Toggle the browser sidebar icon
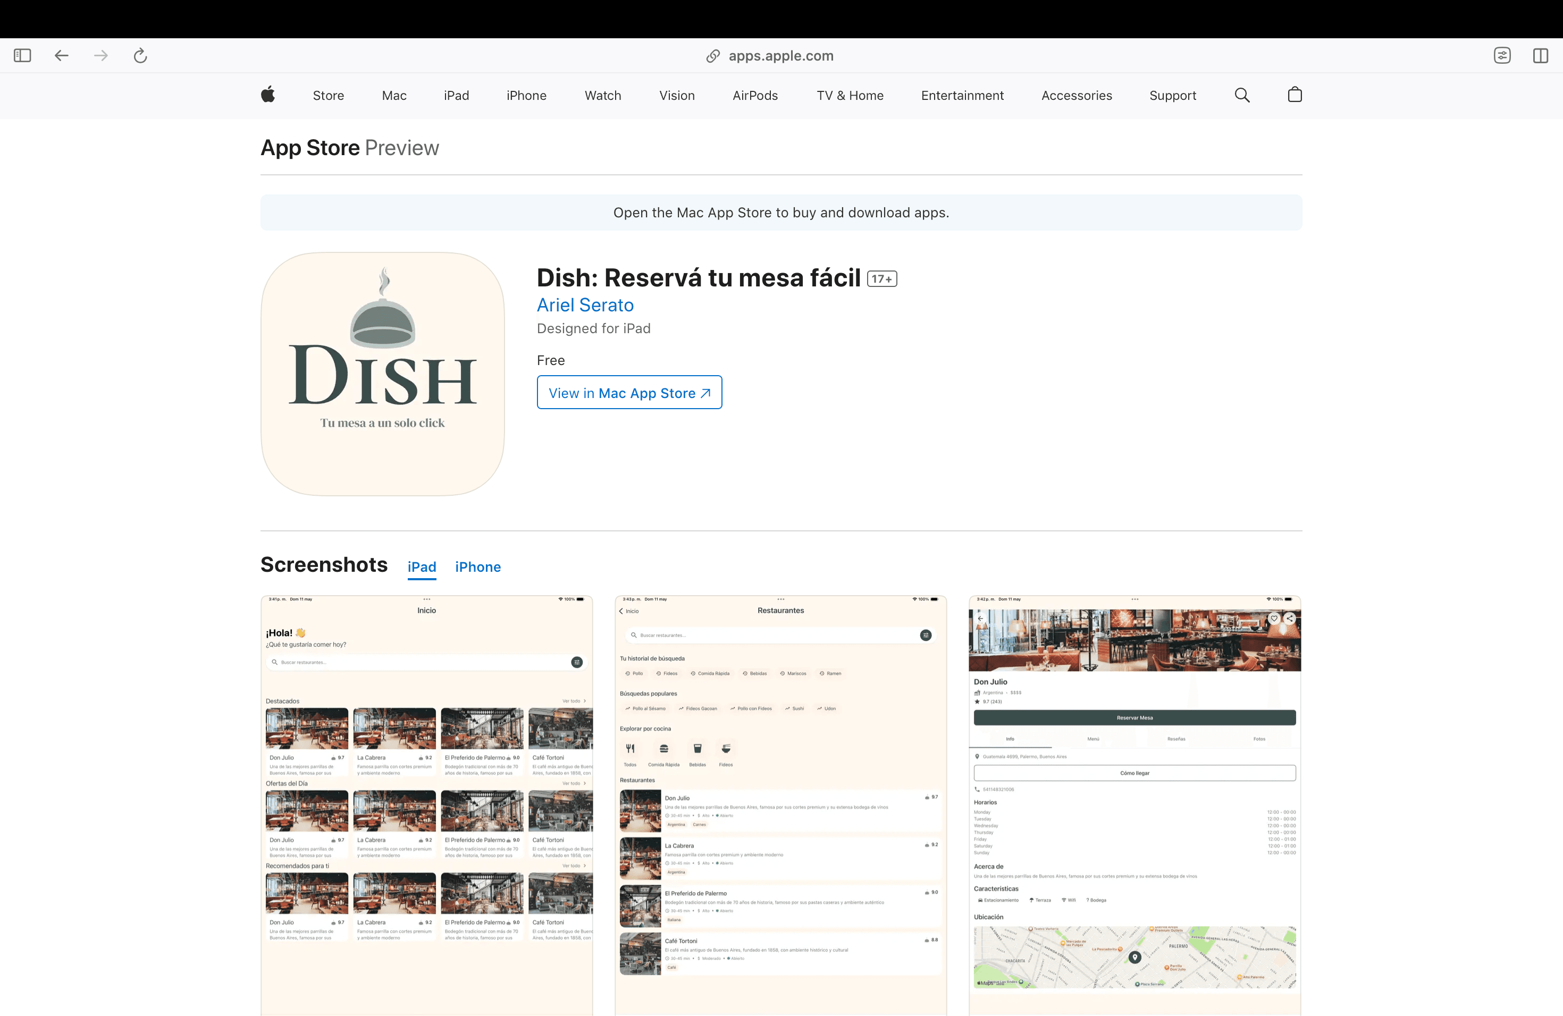Screen dimensions: 1563x1016 [22, 56]
